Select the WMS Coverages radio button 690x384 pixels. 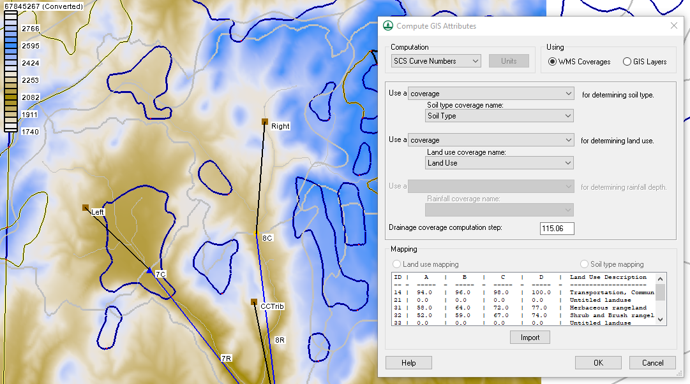tap(552, 62)
